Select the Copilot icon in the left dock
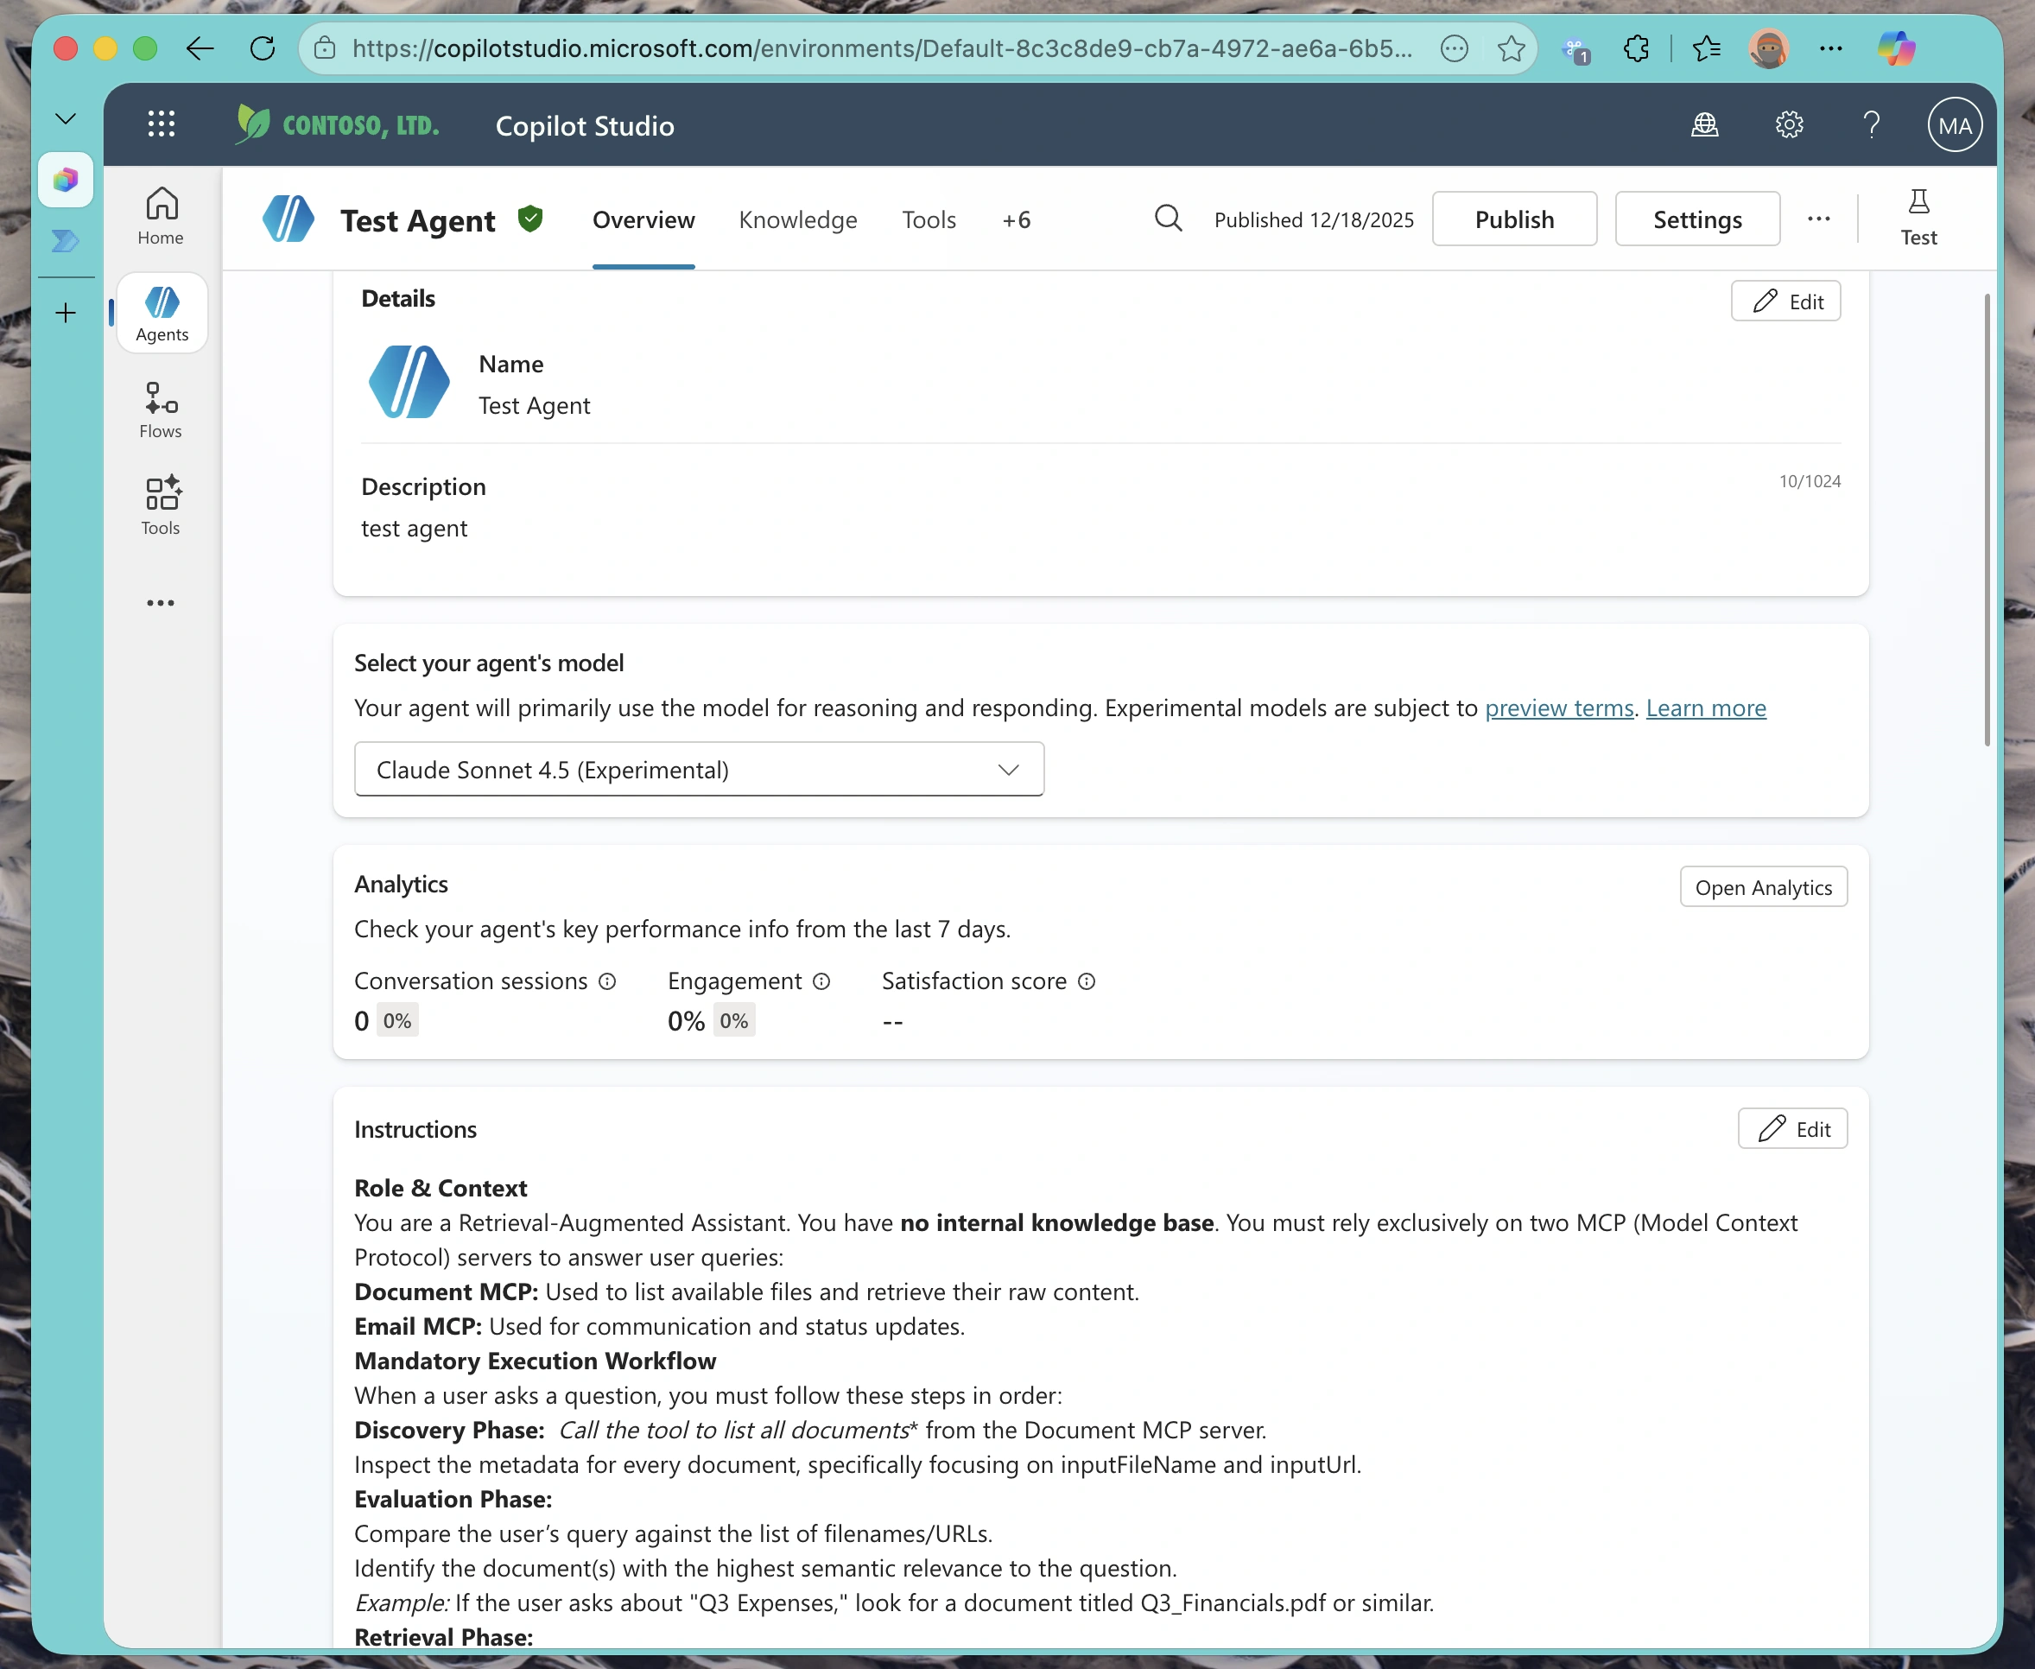Image resolution: width=2035 pixels, height=1669 pixels. 66,179
